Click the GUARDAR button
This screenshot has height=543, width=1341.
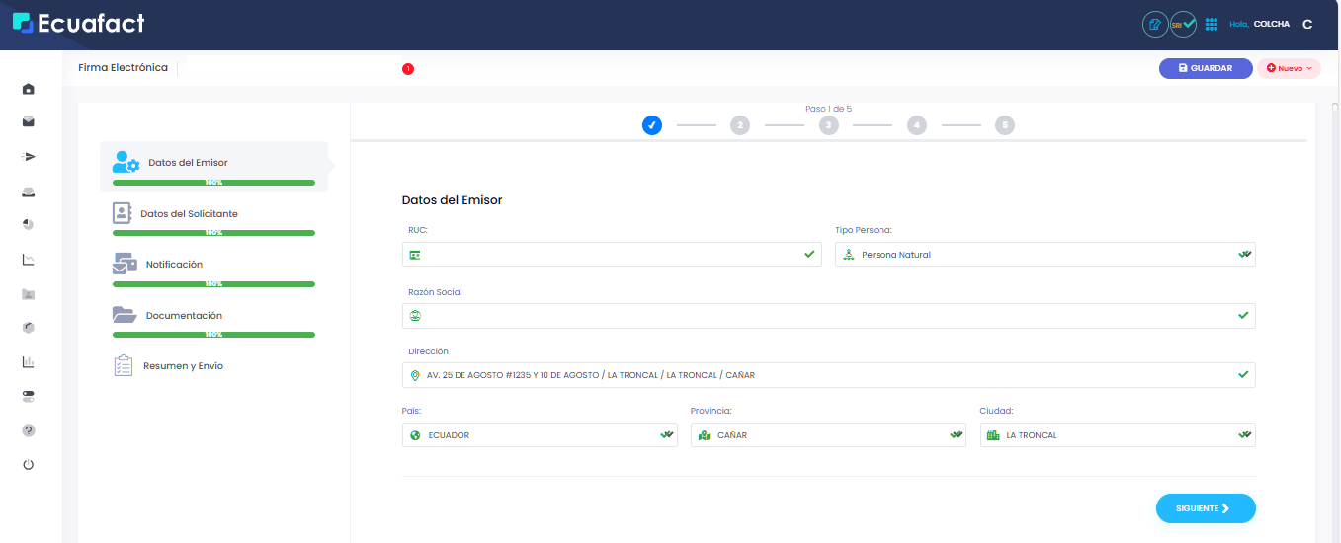tap(1205, 68)
